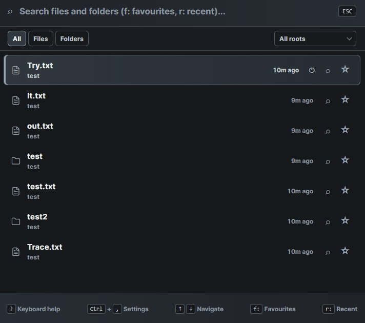Screen dimensions: 365x323
Task: Click the f: Favourites key hint
Action: coord(256,309)
